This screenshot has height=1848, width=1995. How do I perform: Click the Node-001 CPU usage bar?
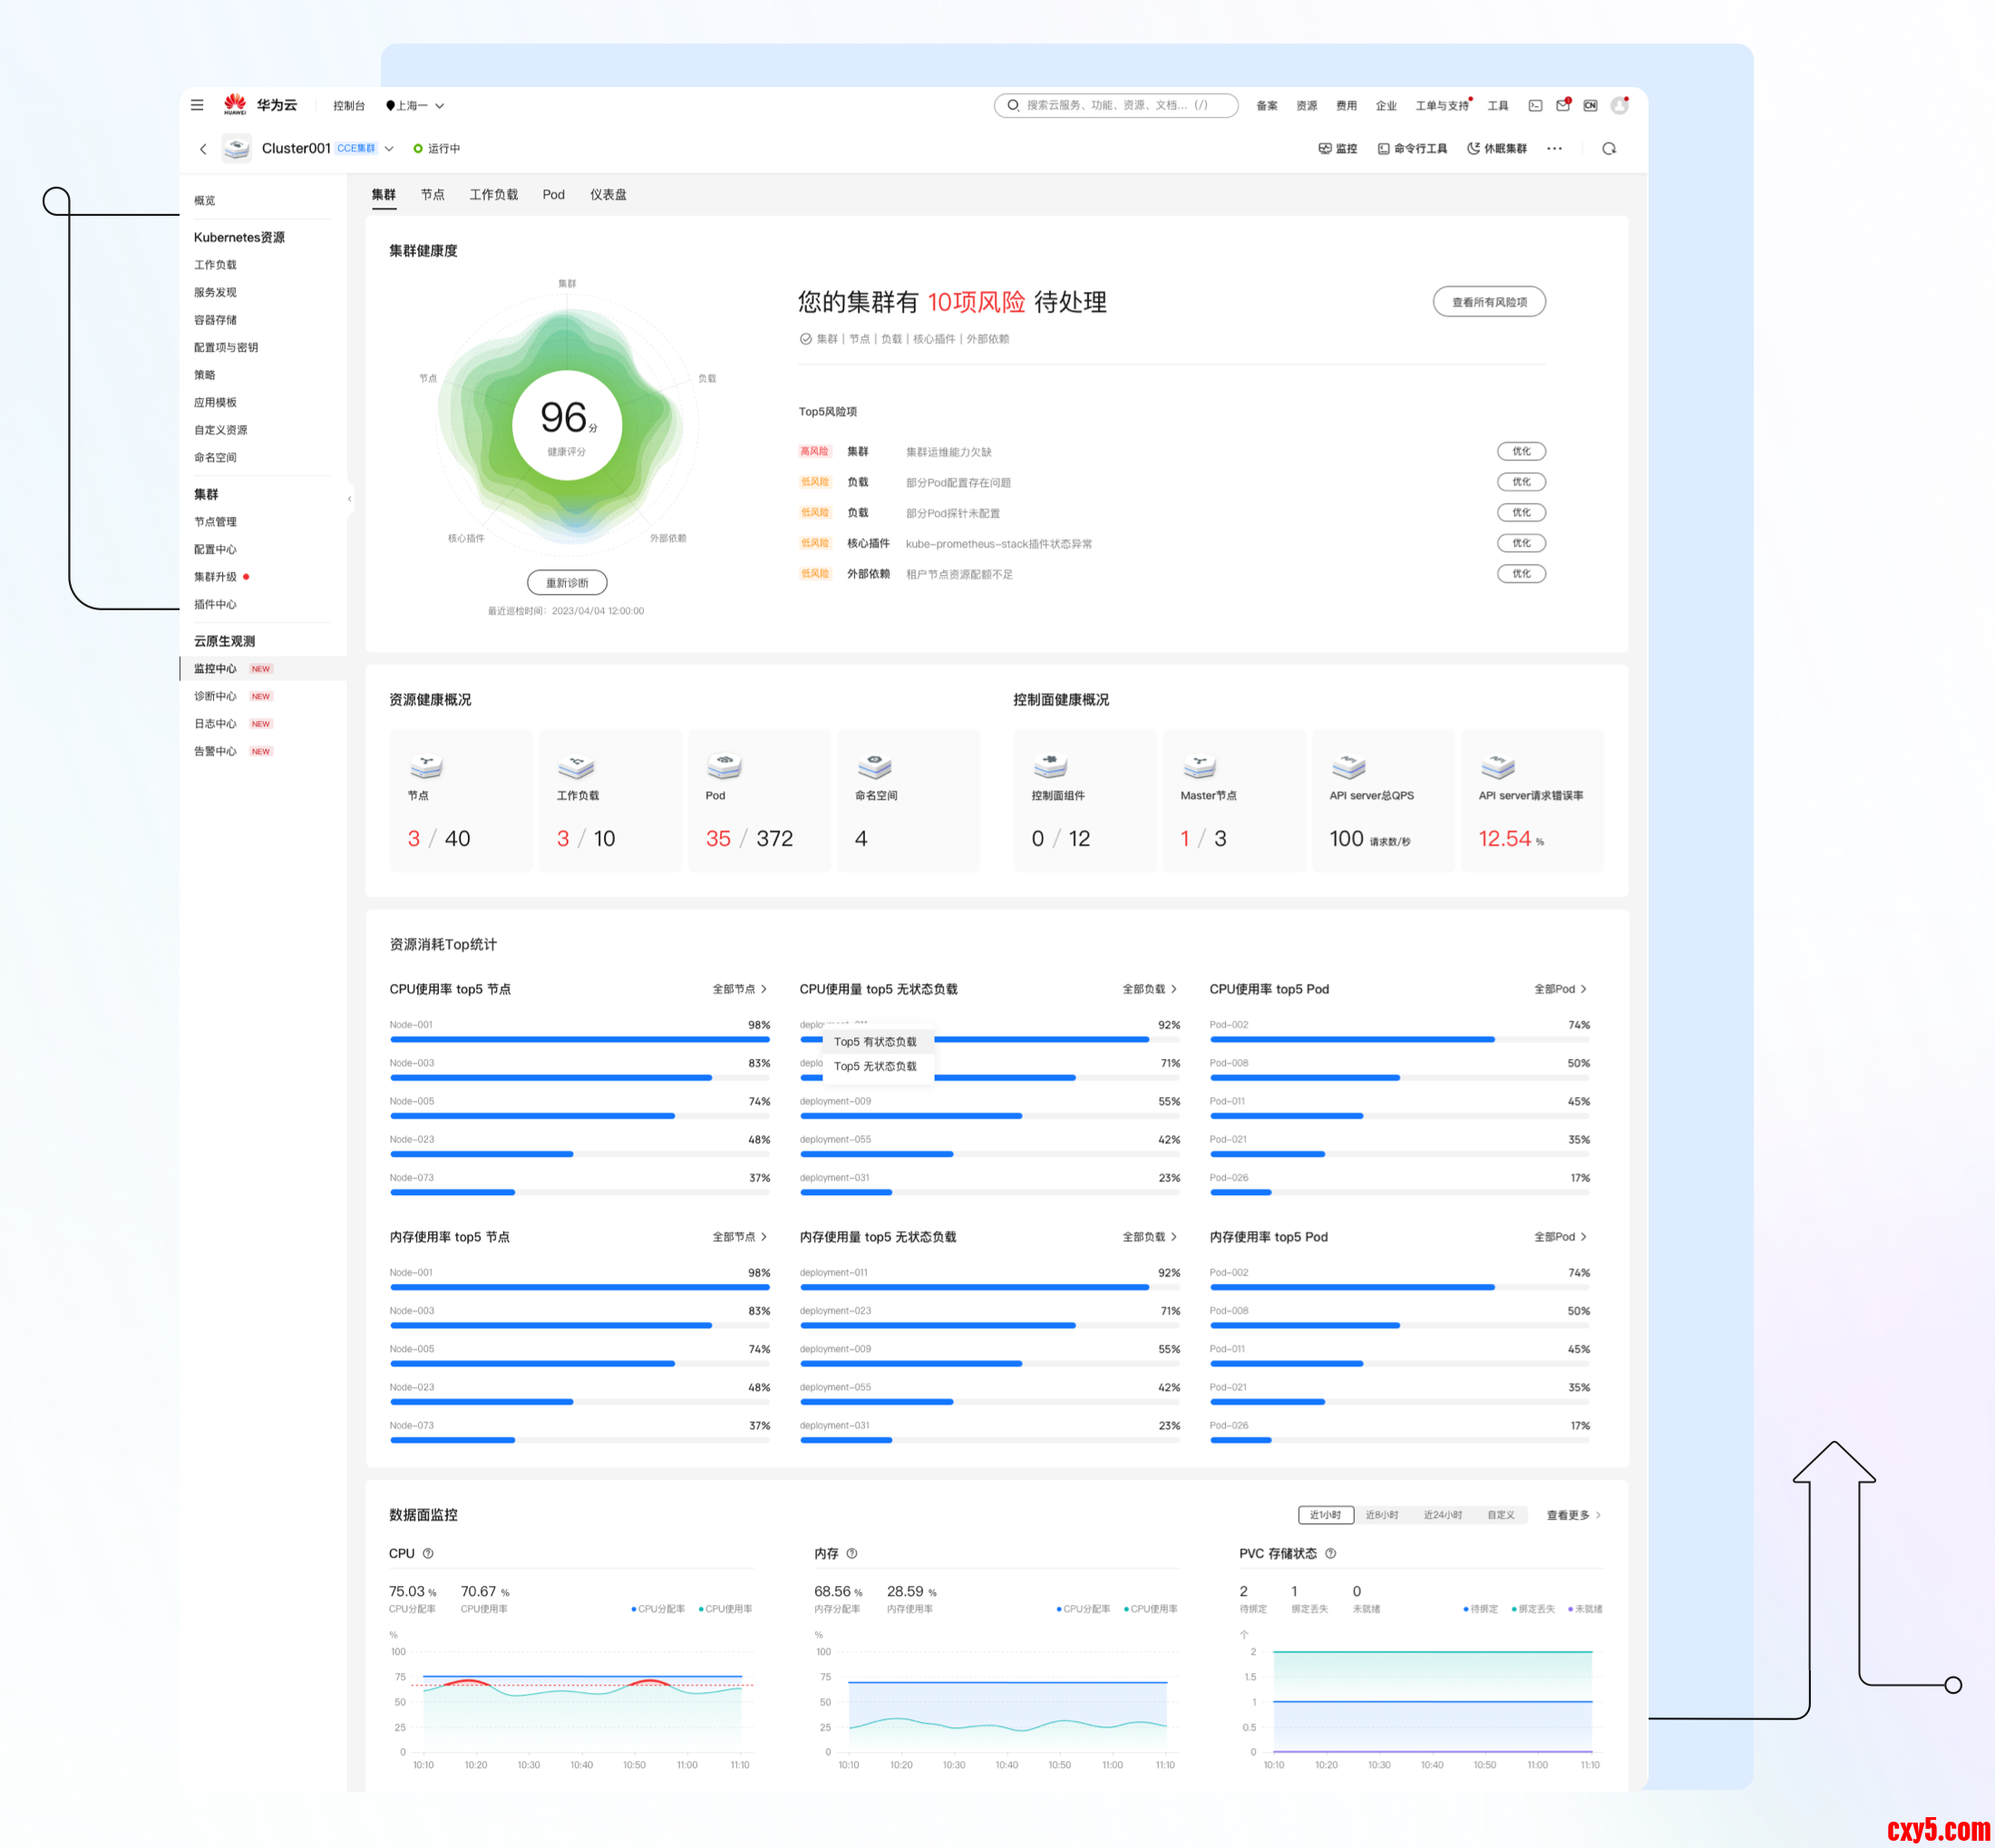point(579,1039)
